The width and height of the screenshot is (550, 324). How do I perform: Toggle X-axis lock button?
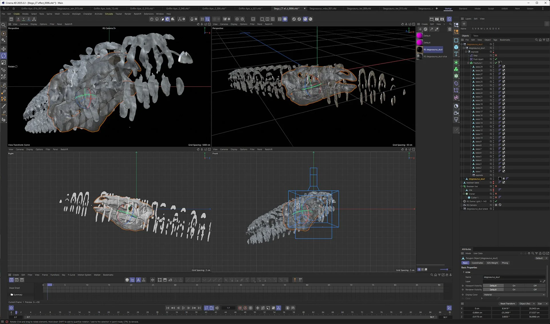(18, 19)
